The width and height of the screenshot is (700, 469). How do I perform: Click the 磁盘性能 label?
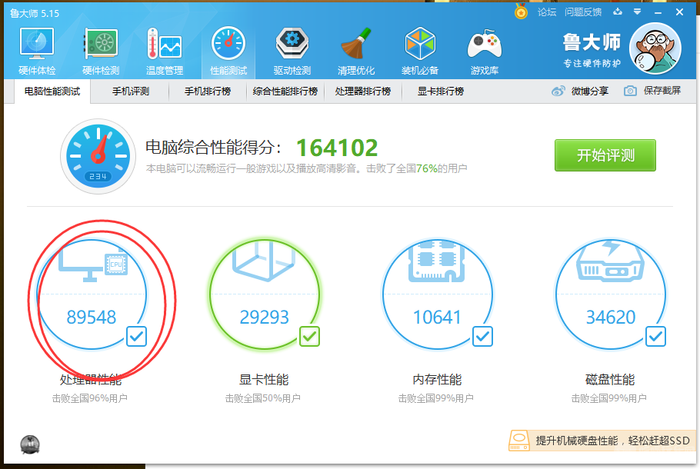pos(610,380)
